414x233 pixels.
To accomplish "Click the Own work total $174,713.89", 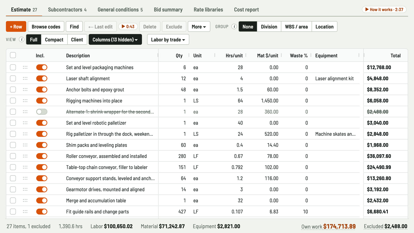I will (x=328, y=226).
